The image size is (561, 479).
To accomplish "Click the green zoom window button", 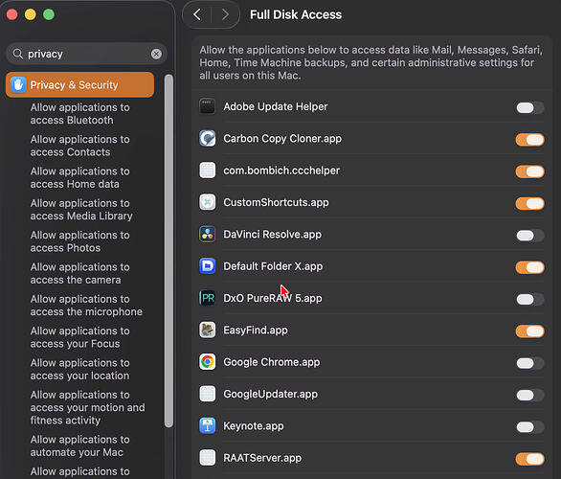I will tap(48, 14).
